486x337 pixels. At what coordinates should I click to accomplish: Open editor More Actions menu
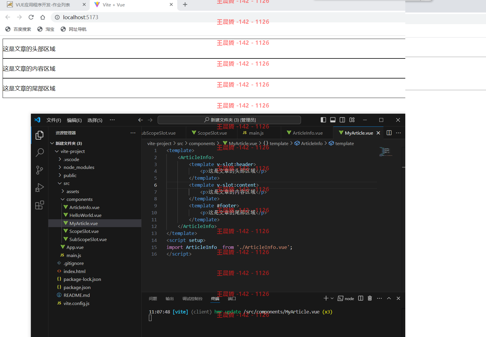tap(399, 133)
